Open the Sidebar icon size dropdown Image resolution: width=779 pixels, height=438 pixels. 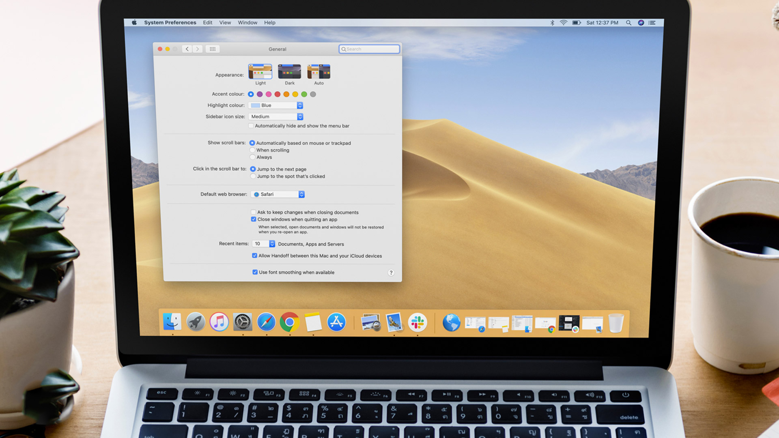tap(276, 117)
